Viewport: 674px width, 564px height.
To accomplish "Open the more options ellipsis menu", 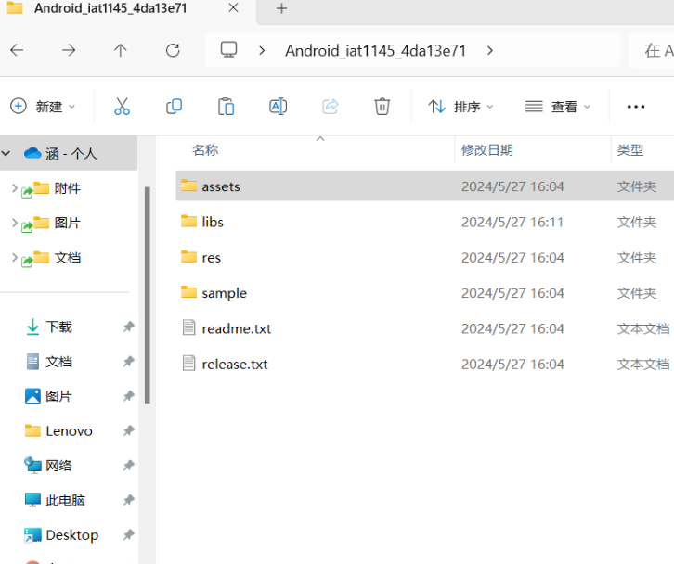I will [636, 107].
